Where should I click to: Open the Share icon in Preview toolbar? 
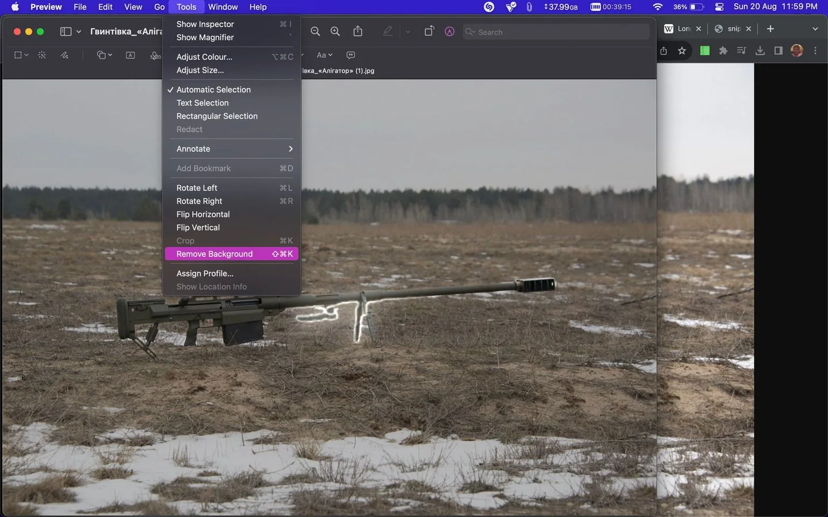tap(358, 31)
